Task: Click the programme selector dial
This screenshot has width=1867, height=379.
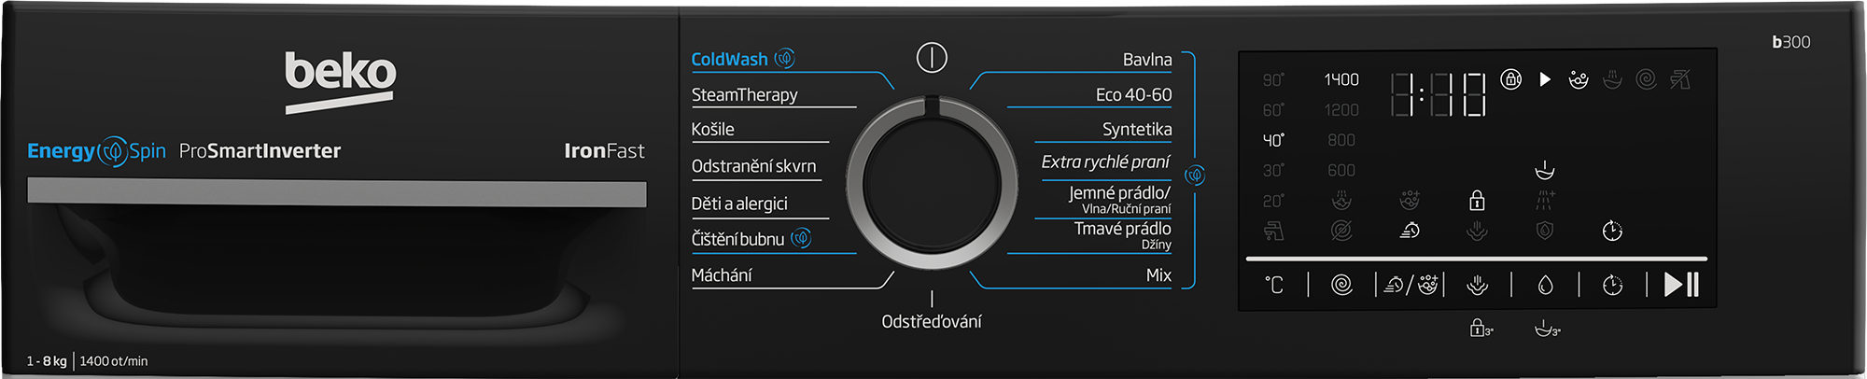Action: point(932,182)
